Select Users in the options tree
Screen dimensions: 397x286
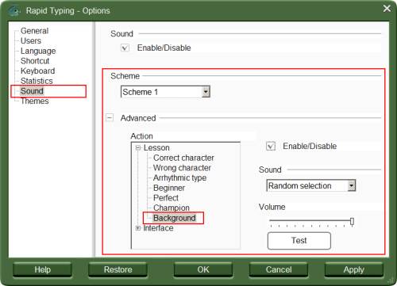point(31,41)
